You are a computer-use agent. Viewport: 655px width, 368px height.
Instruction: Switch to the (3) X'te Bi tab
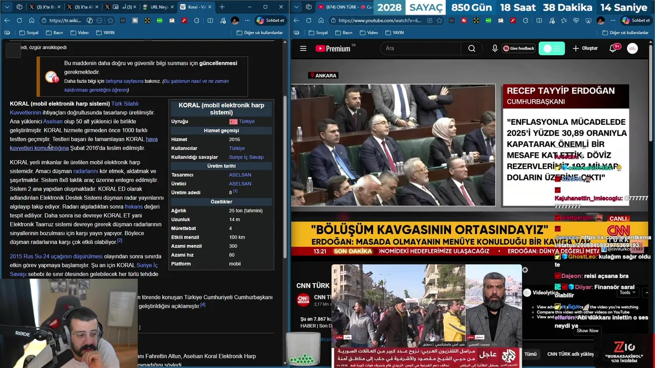point(45,7)
